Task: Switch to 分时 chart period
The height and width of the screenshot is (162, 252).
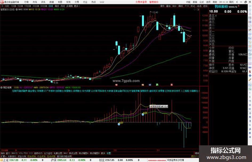Action: tap(7, 6)
